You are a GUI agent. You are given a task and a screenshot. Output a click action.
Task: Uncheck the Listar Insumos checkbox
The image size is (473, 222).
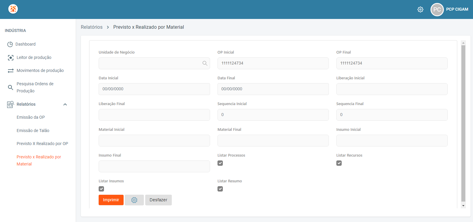[x=101, y=189]
